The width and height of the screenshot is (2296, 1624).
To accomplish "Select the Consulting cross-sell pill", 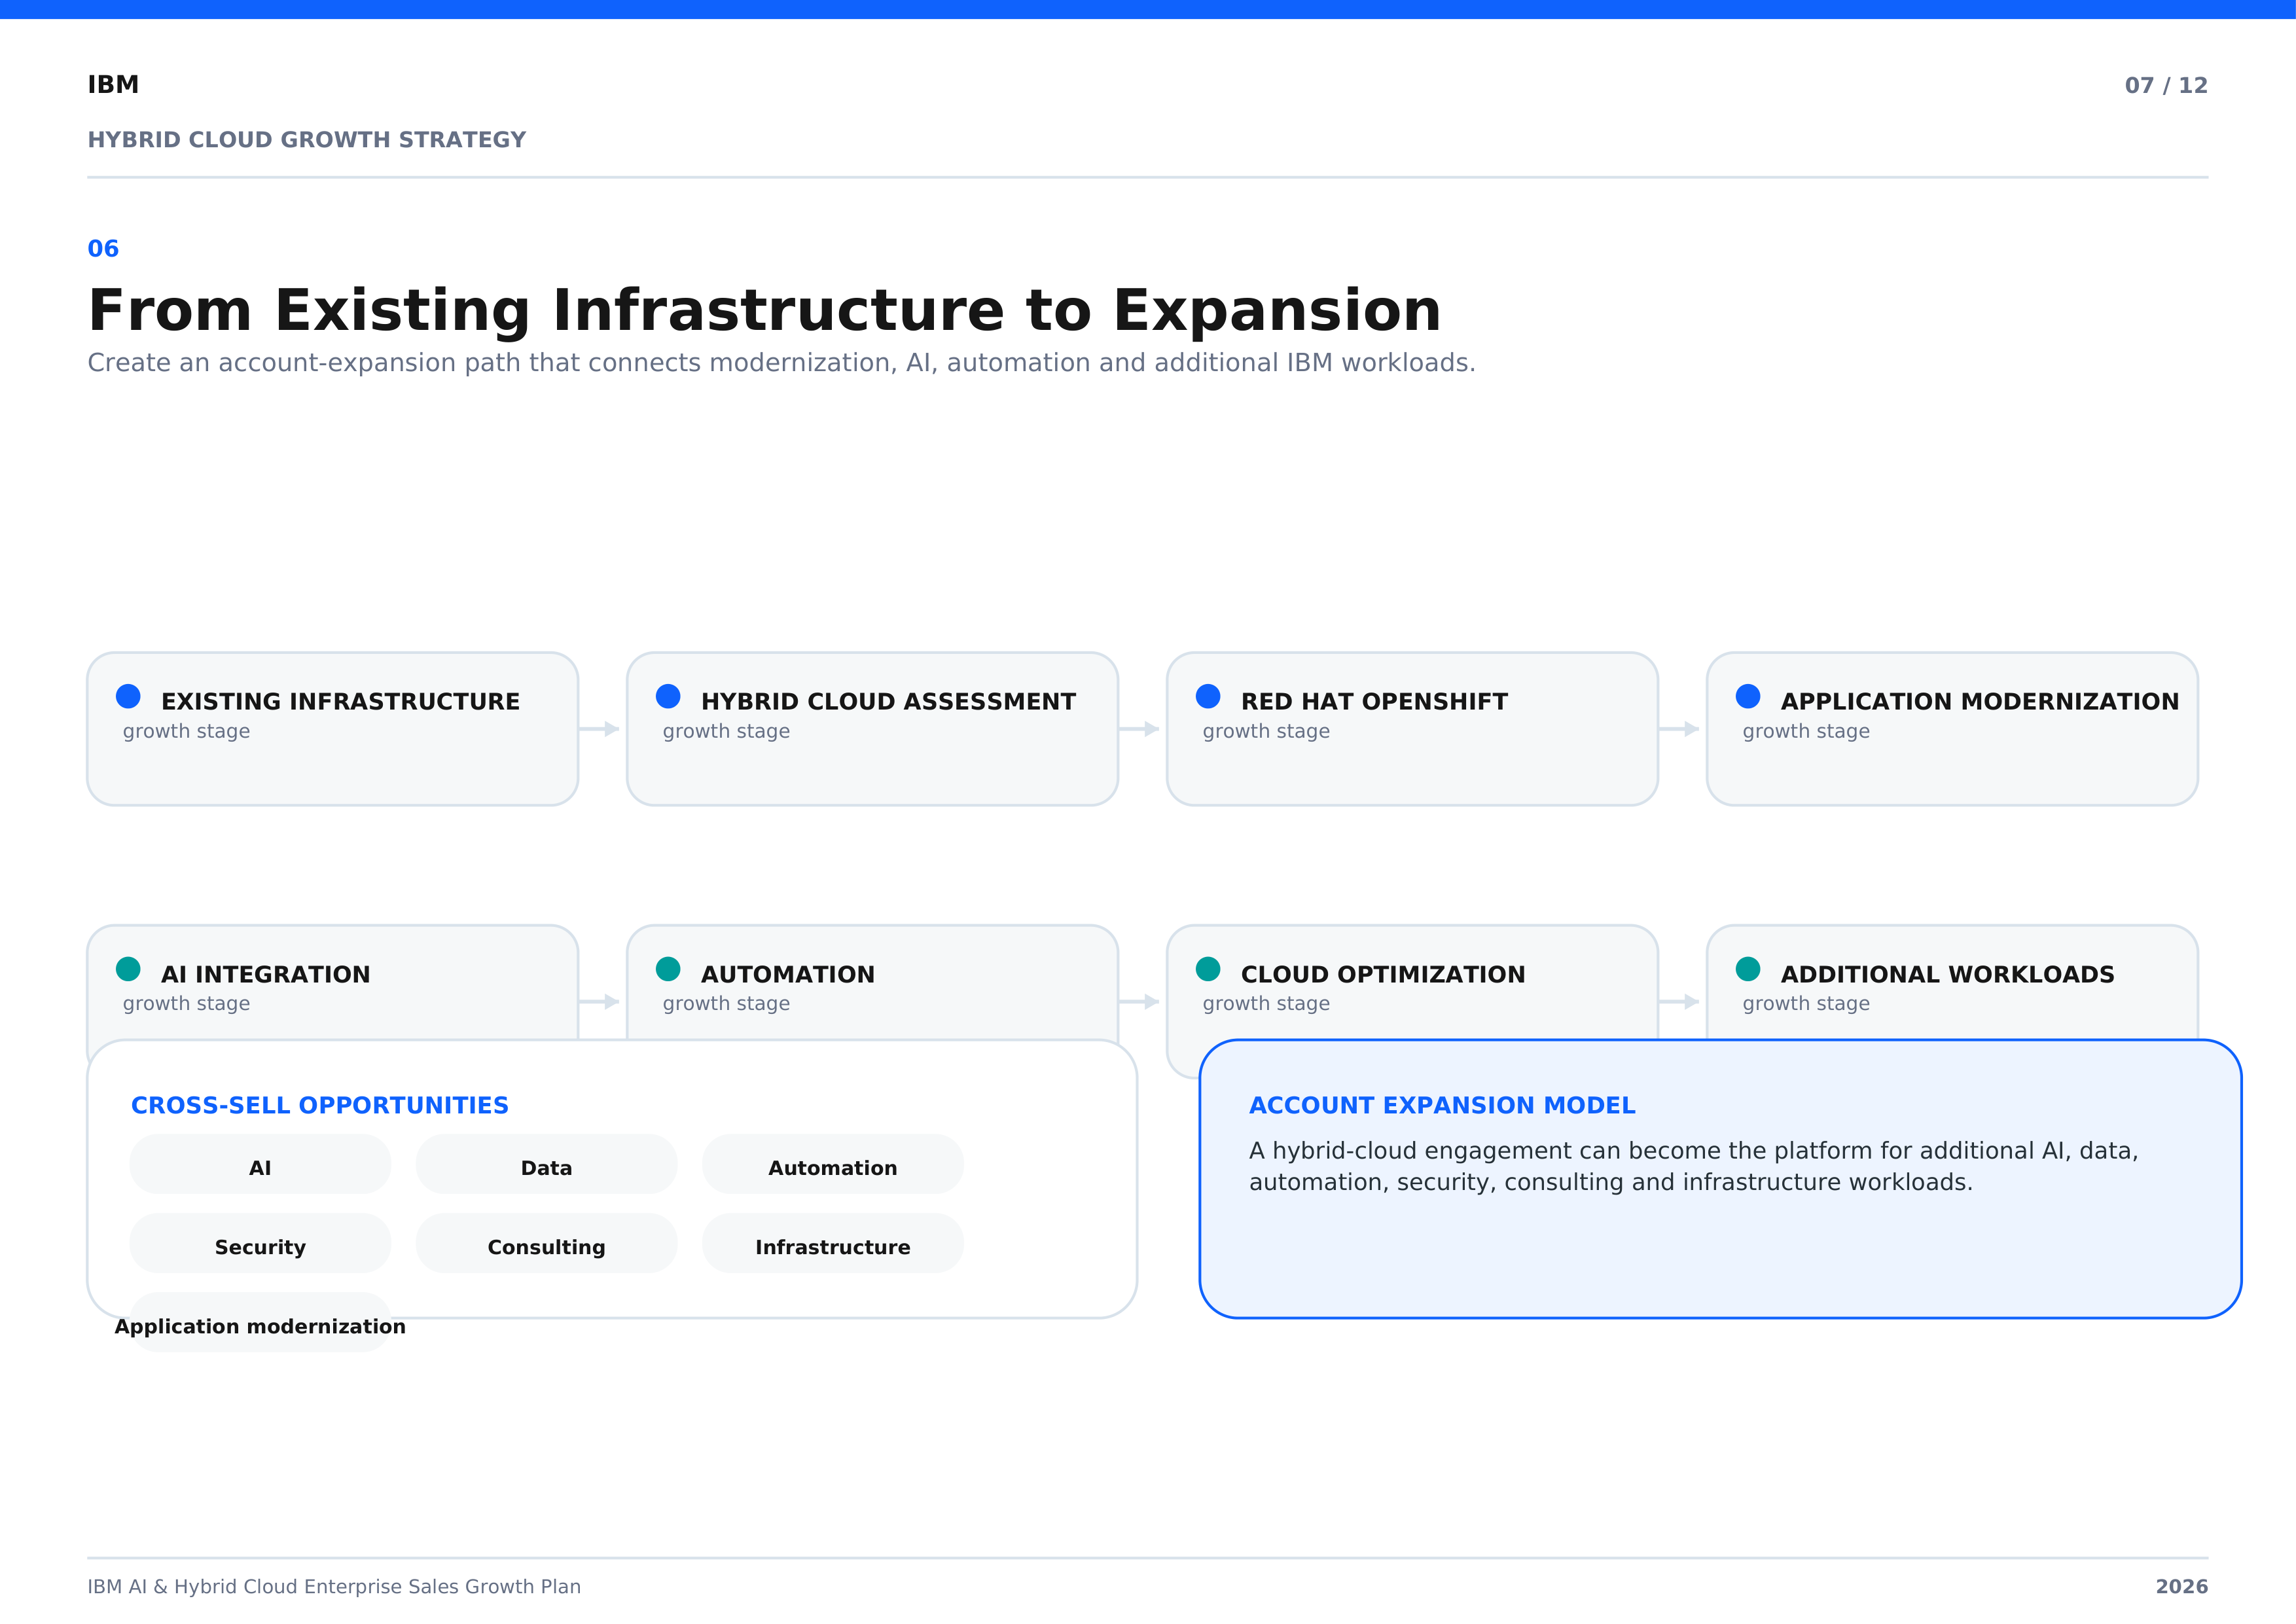I will coord(547,1243).
